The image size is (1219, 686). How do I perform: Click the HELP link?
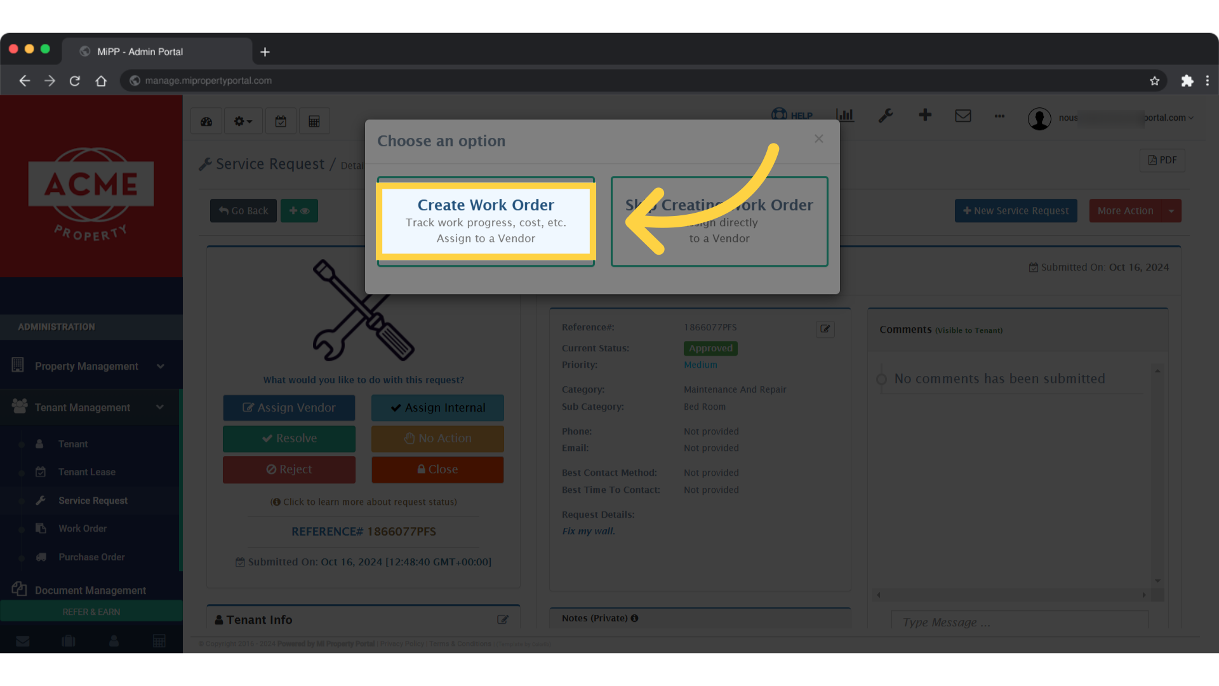792,115
